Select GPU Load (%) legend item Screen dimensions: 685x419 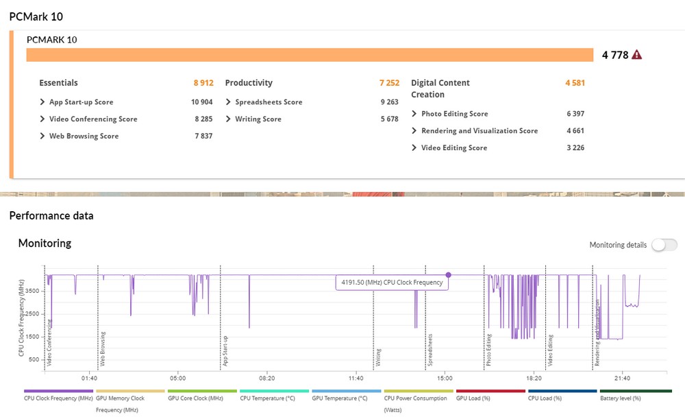coord(490,396)
